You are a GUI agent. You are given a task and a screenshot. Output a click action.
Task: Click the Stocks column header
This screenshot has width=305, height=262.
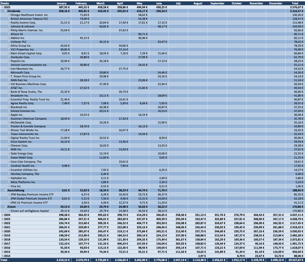(x=5, y=3)
